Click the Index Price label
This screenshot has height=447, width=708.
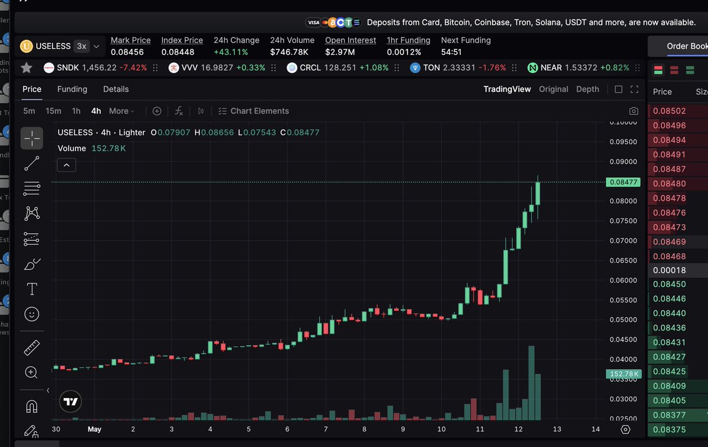tap(182, 40)
